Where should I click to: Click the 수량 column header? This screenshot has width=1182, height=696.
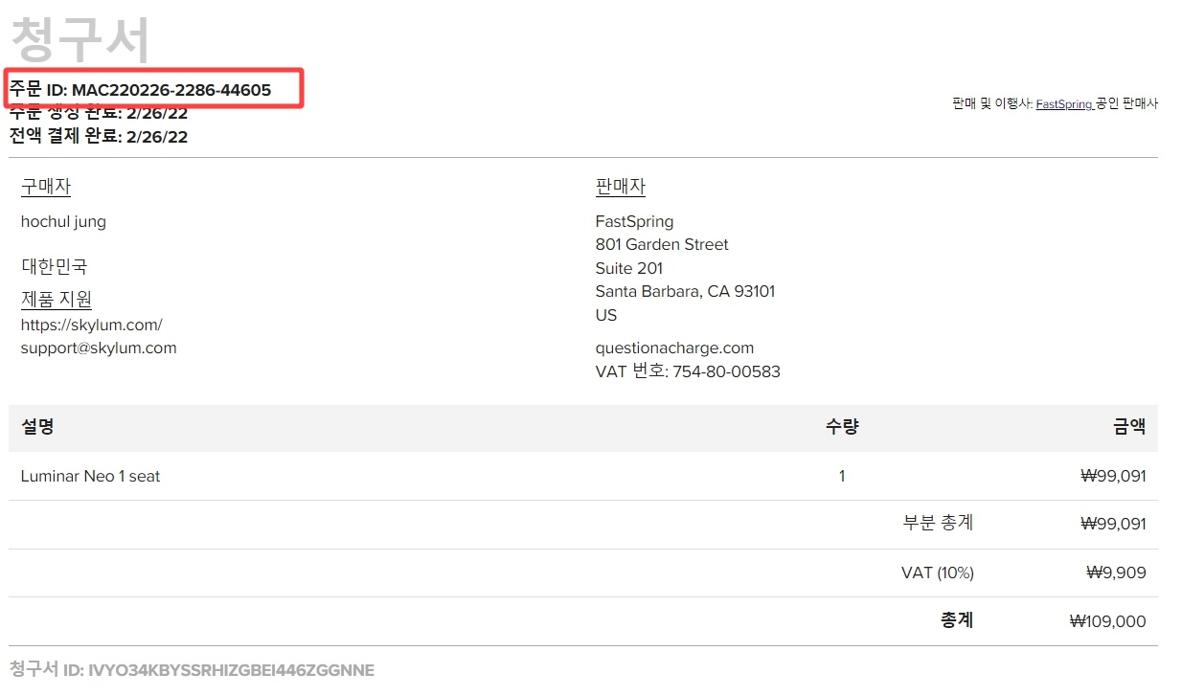(x=842, y=427)
